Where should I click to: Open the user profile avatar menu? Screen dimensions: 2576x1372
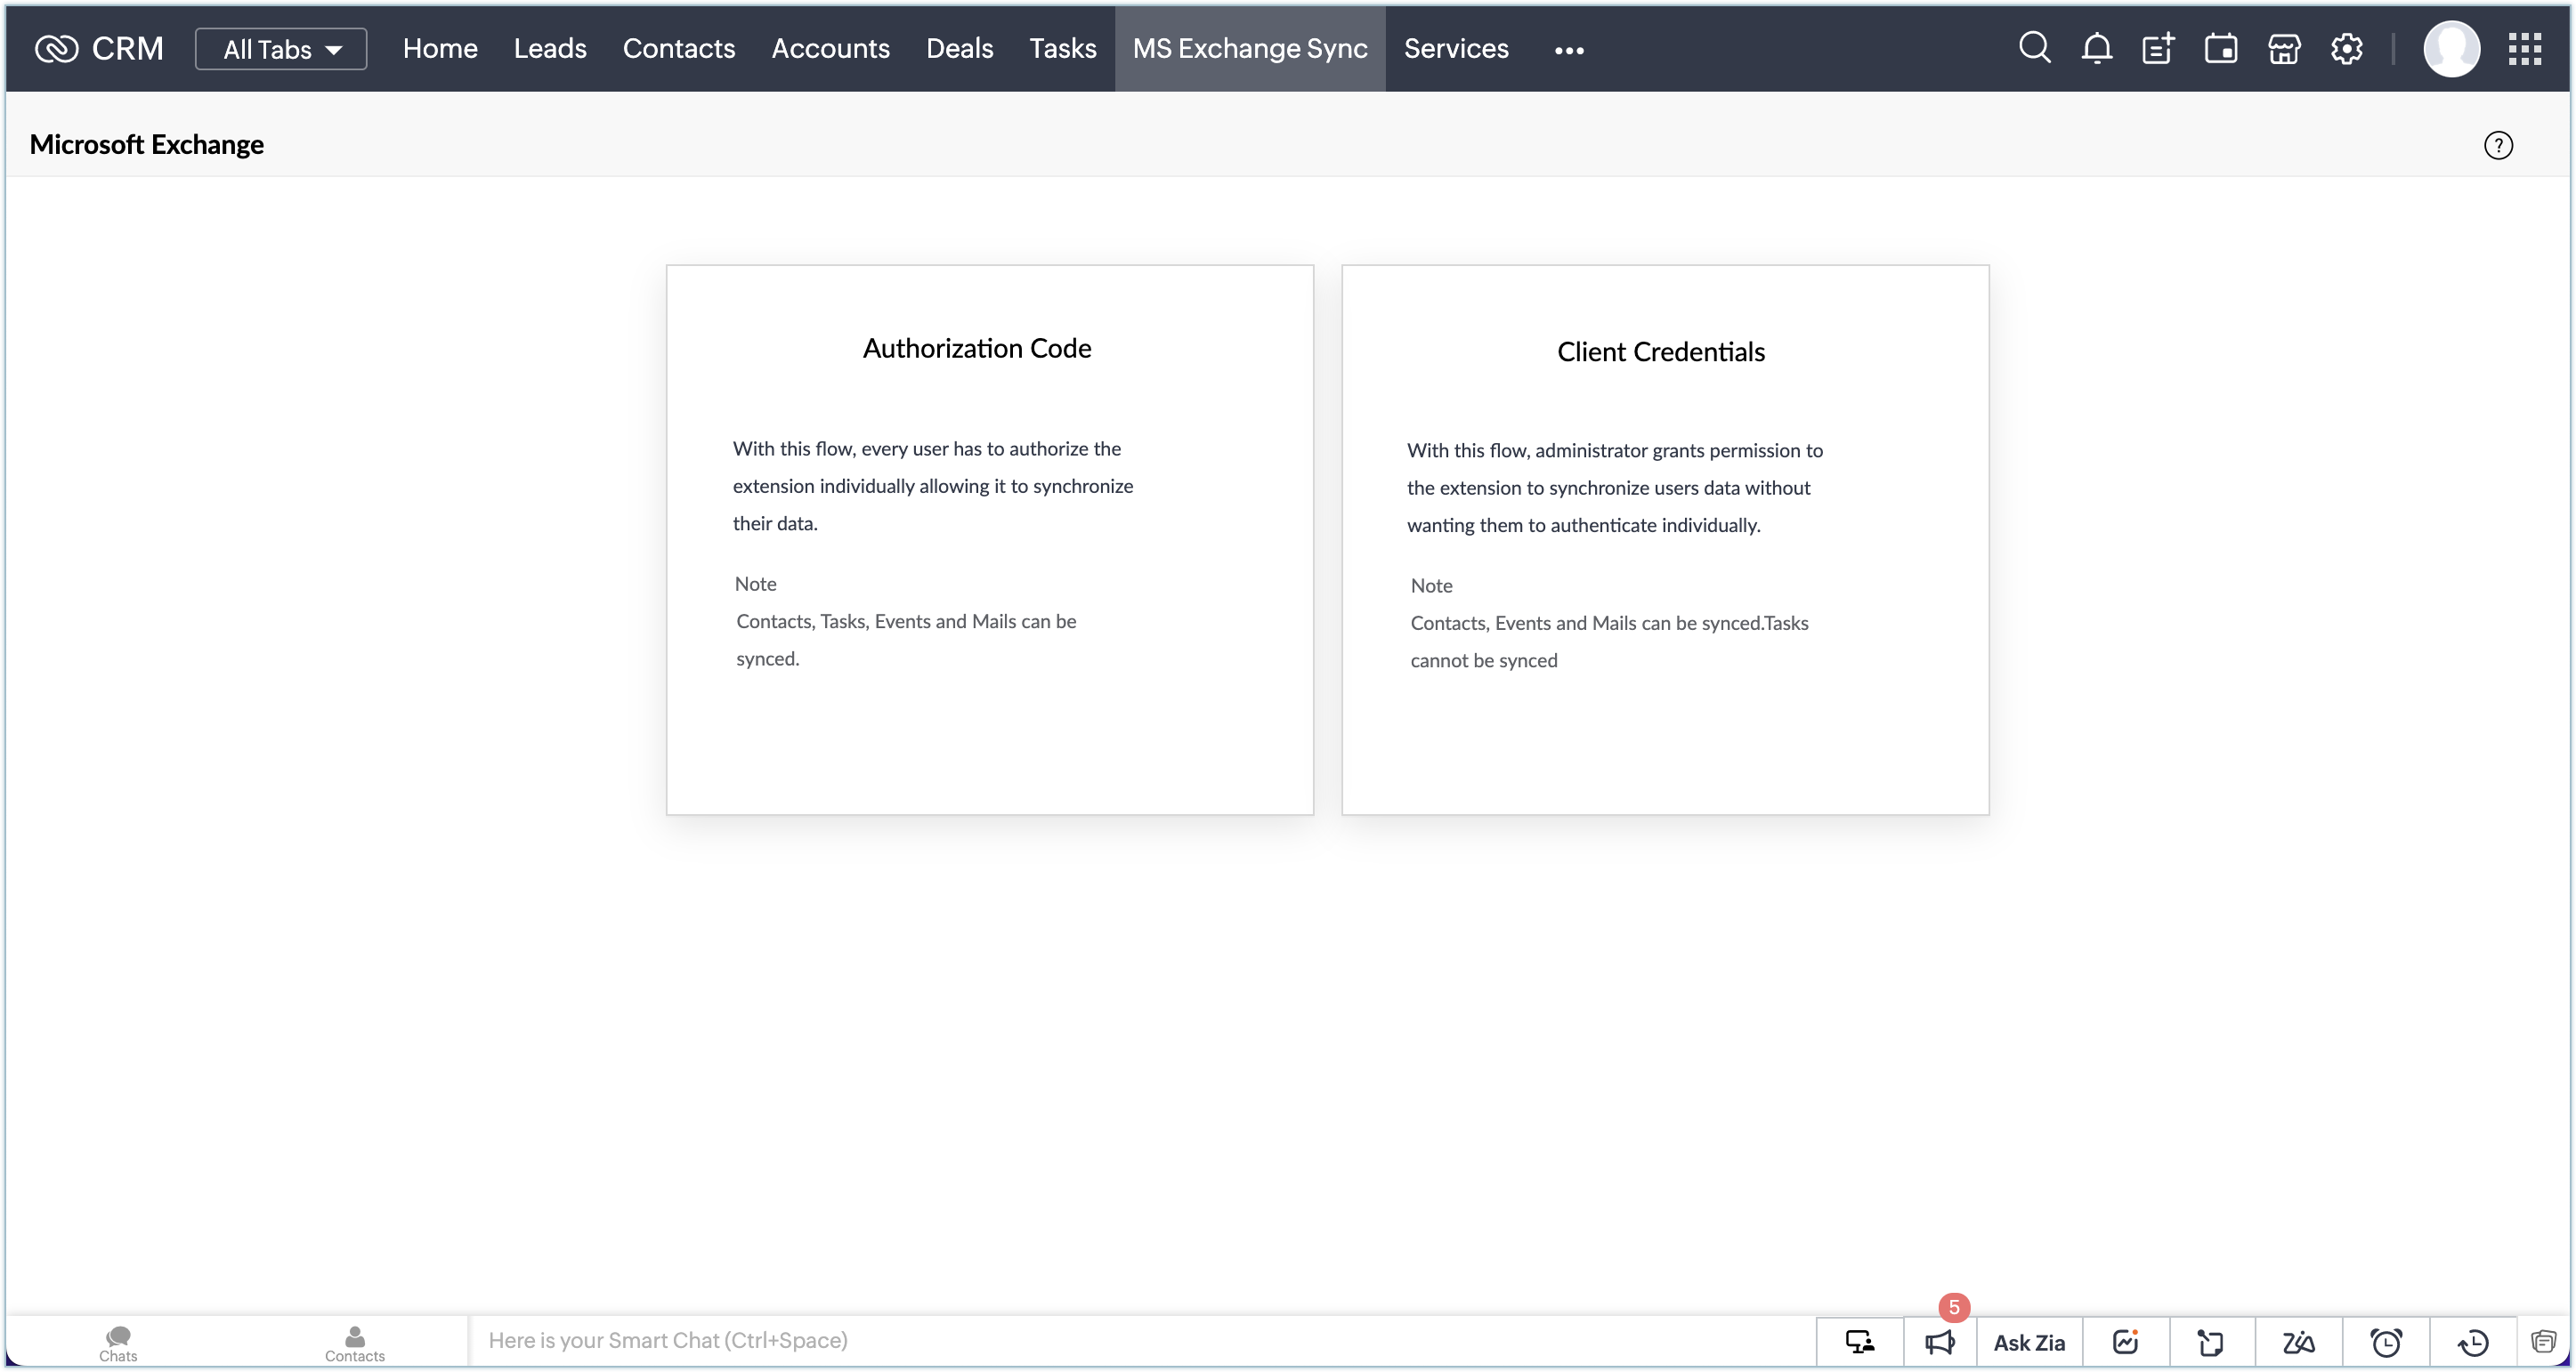2451,48
